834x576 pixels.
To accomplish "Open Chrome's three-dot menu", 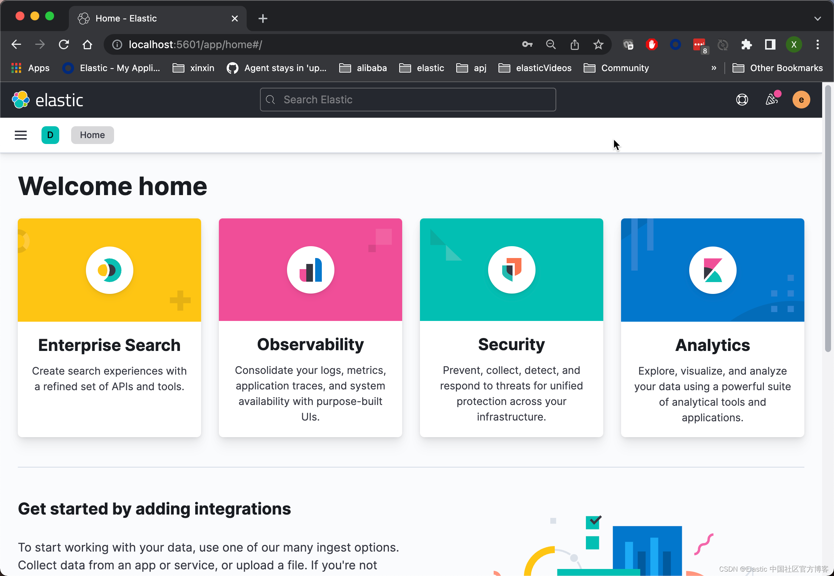I will click(x=817, y=45).
